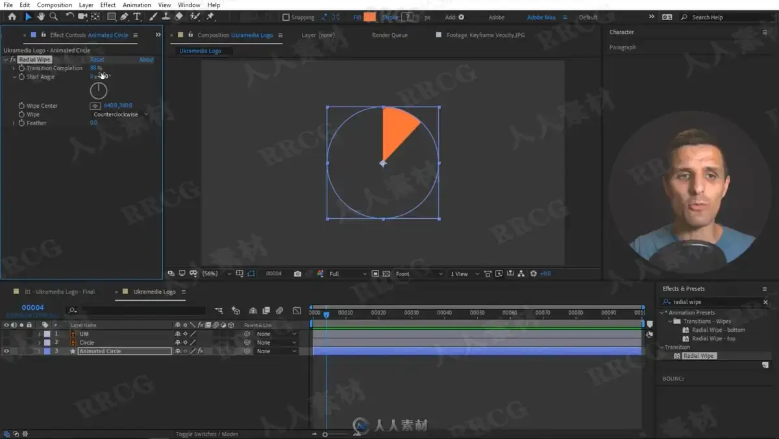Toggle Radial Wipe fx effect switch

tap(12, 60)
